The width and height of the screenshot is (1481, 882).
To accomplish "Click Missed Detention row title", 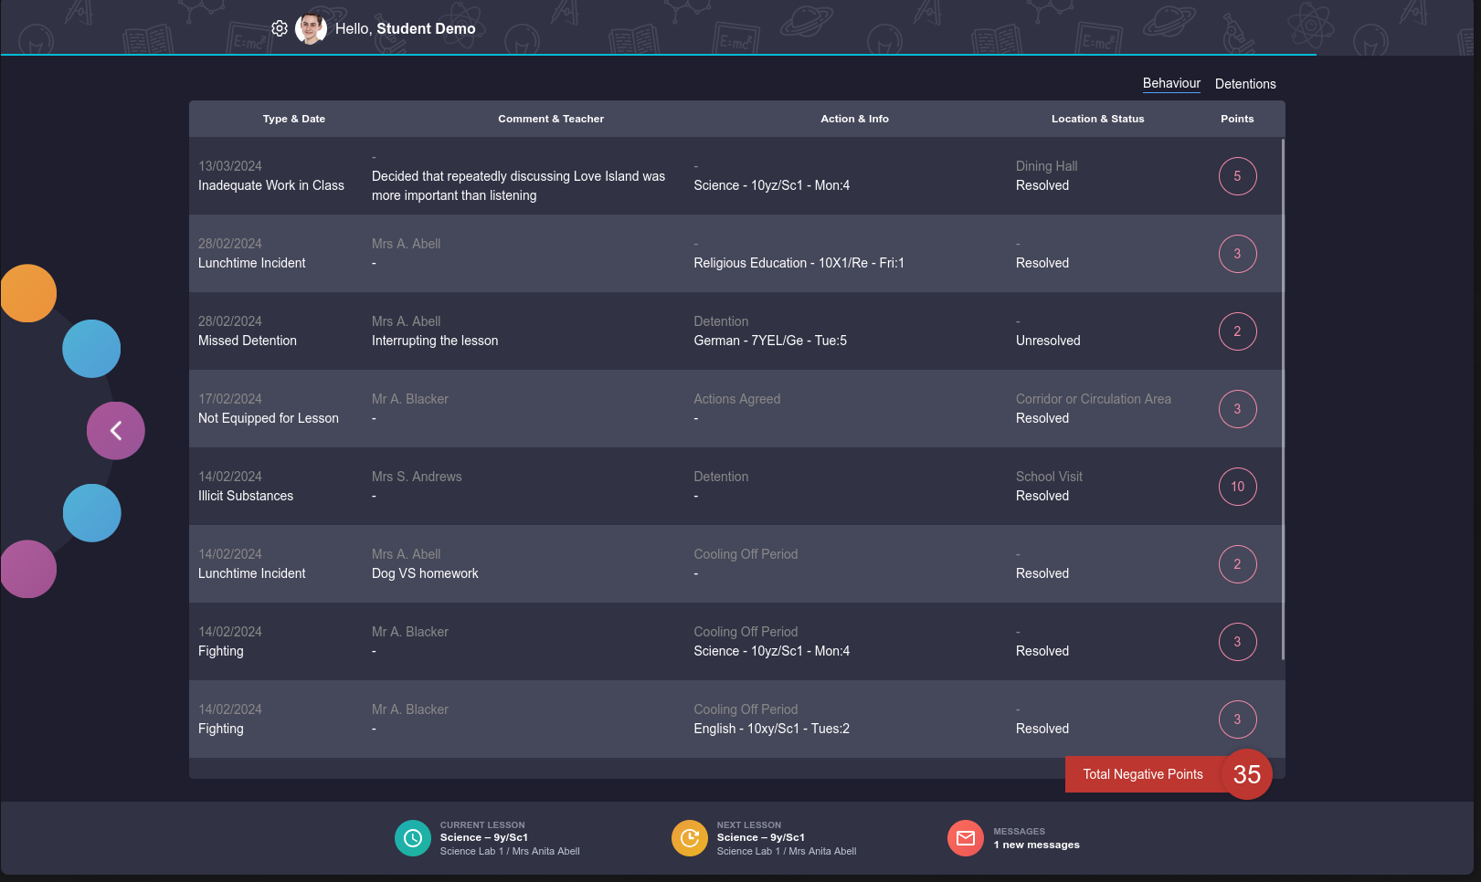I will tap(248, 341).
